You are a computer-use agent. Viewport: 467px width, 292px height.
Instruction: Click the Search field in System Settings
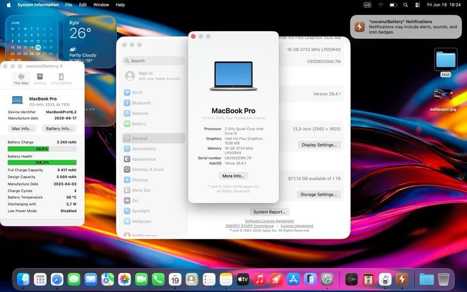pyautogui.click(x=154, y=61)
